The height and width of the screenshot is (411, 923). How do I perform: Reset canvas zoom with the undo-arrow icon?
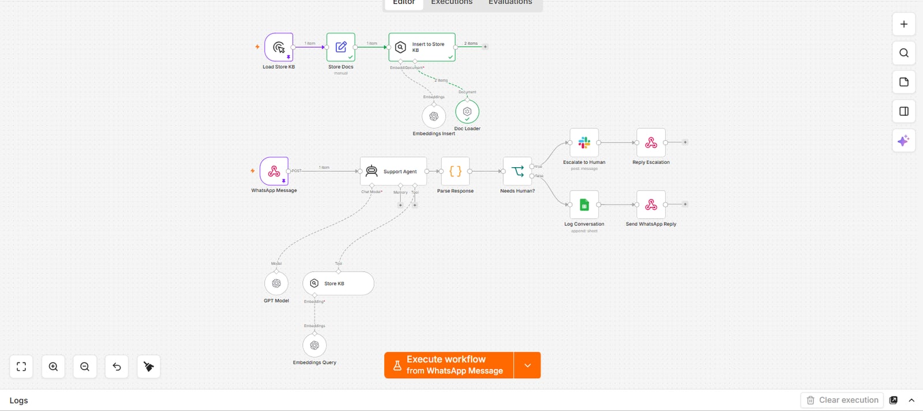(117, 367)
